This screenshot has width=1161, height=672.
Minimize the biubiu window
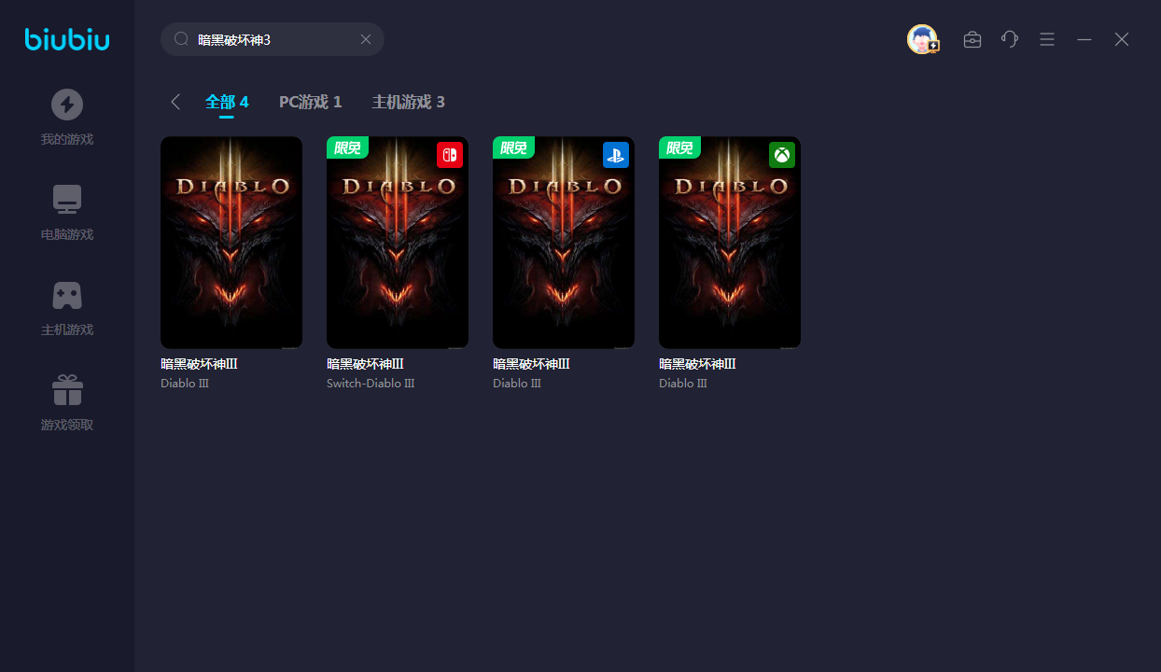coord(1084,39)
